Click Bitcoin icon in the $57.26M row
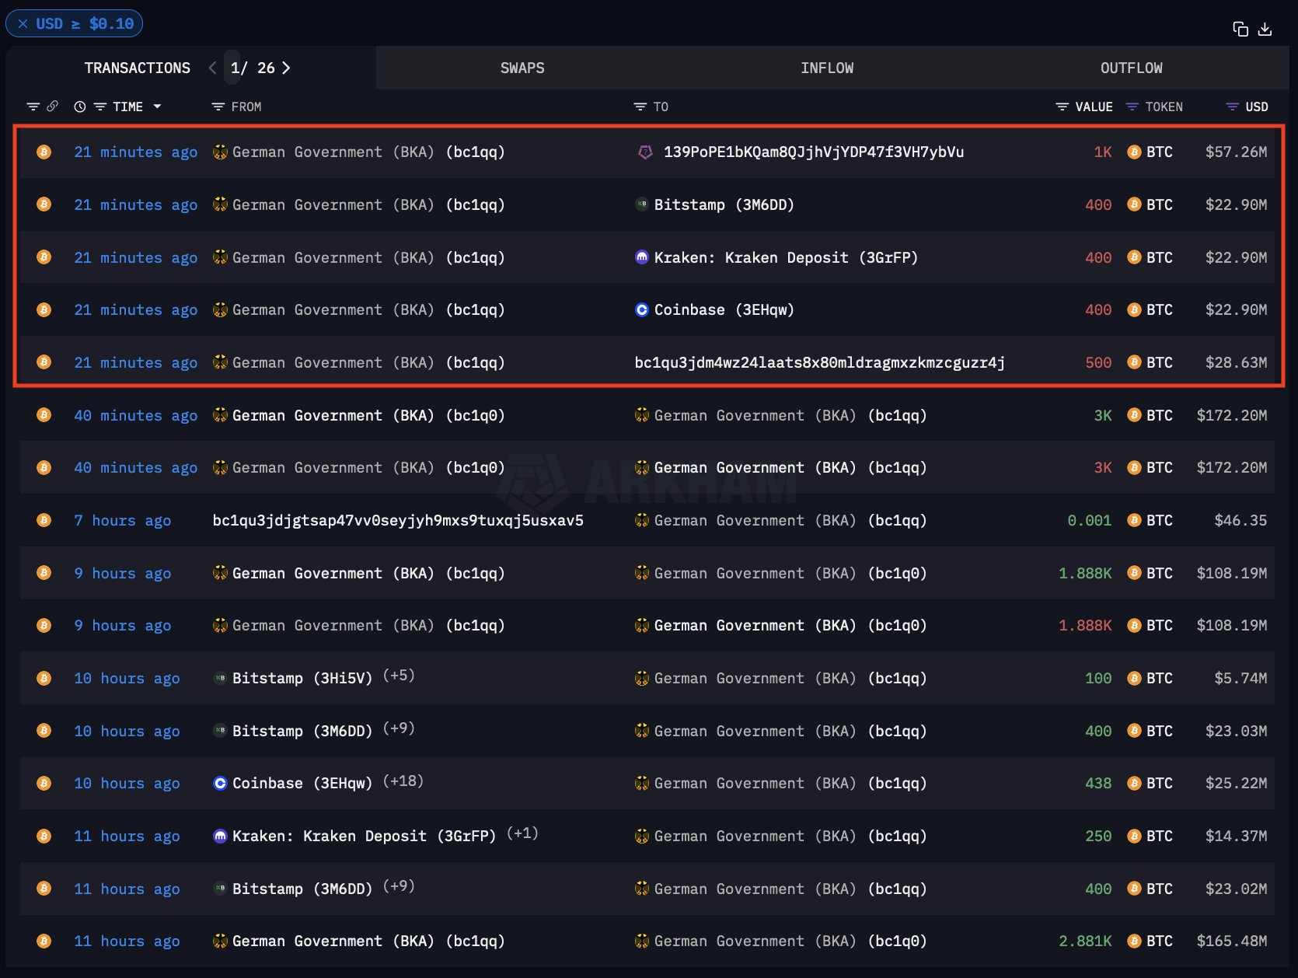1298x978 pixels. pos(44,152)
